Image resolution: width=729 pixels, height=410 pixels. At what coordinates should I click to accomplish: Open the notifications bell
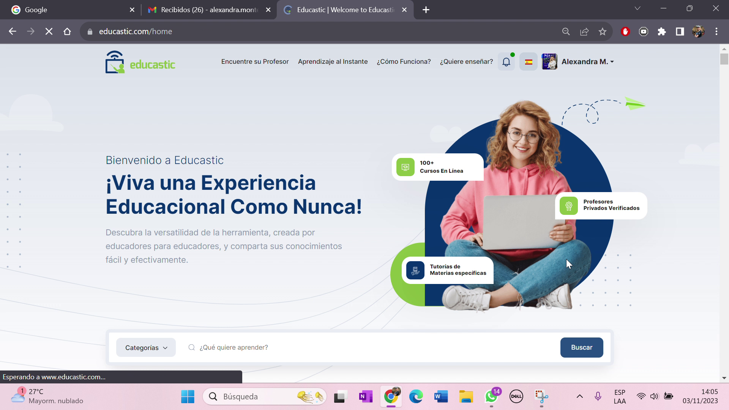coord(506,61)
